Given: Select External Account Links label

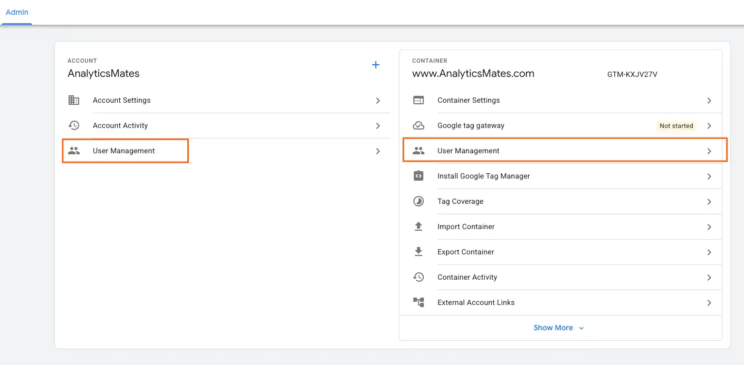Looking at the screenshot, I should pyautogui.click(x=476, y=302).
